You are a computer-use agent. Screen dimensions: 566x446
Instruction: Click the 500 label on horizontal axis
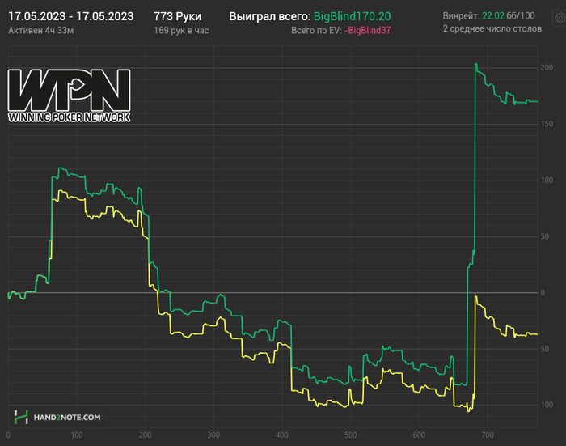click(x=350, y=435)
